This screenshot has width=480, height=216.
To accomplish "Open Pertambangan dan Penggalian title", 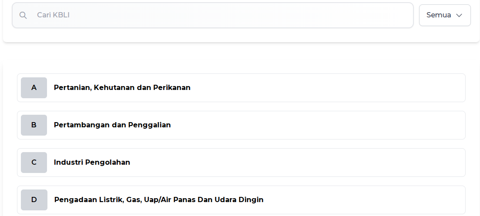I will click(112, 125).
